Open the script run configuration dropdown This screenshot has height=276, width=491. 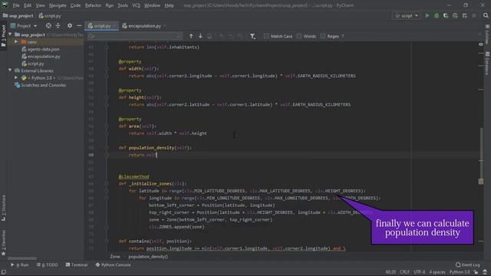[406, 15]
